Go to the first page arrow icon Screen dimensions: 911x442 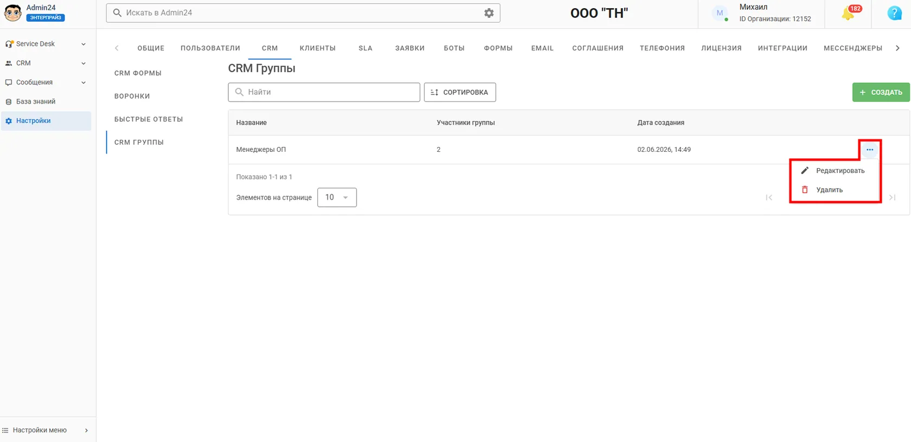click(x=769, y=197)
